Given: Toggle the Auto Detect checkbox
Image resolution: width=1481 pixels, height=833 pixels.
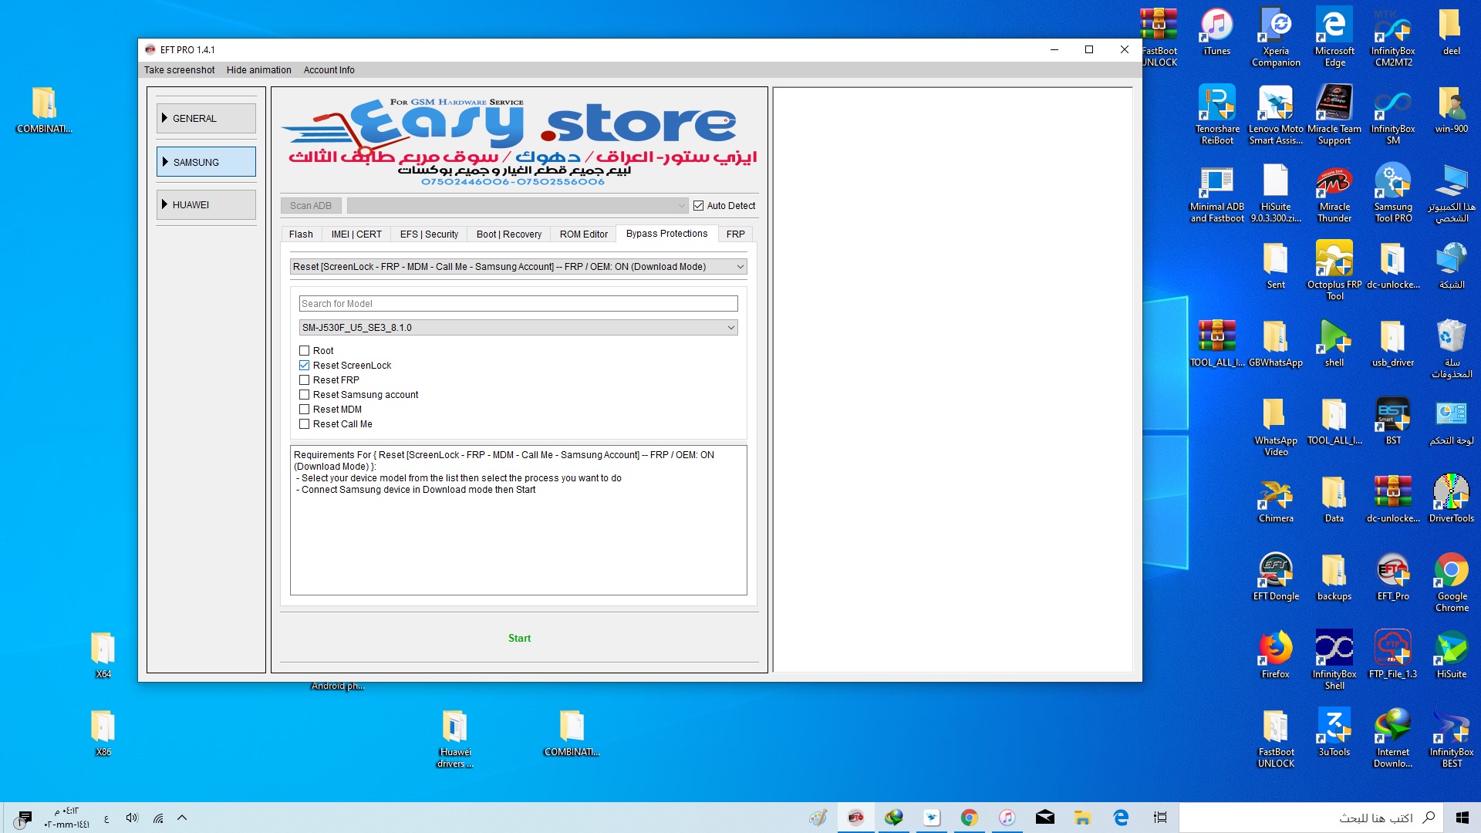Looking at the screenshot, I should coord(698,206).
